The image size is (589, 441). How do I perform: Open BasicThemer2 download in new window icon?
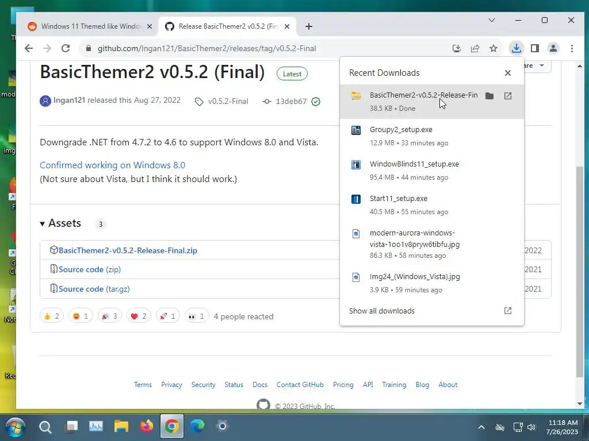coord(508,96)
